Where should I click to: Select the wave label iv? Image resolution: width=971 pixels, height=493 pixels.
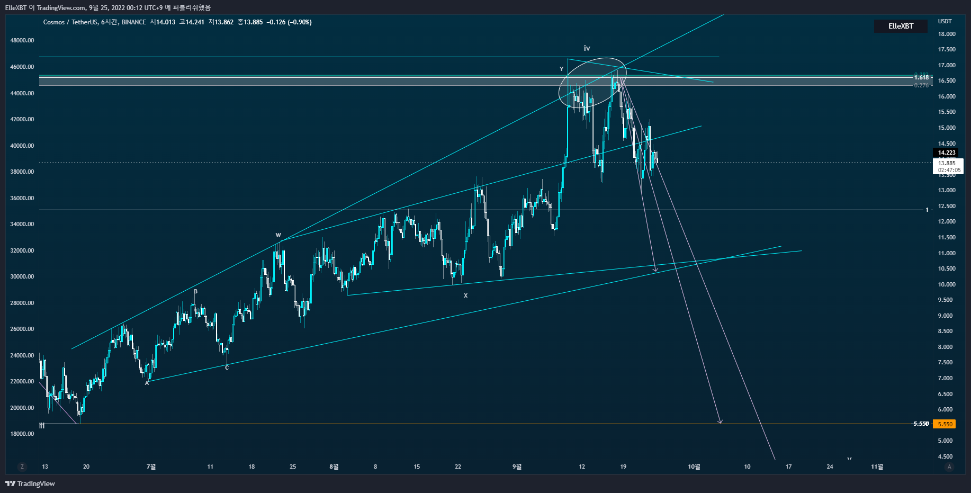tap(587, 48)
